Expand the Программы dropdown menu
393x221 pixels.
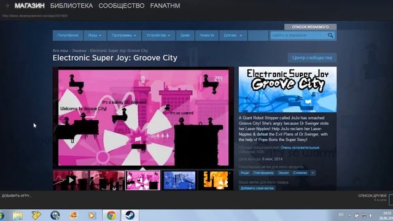(124, 36)
